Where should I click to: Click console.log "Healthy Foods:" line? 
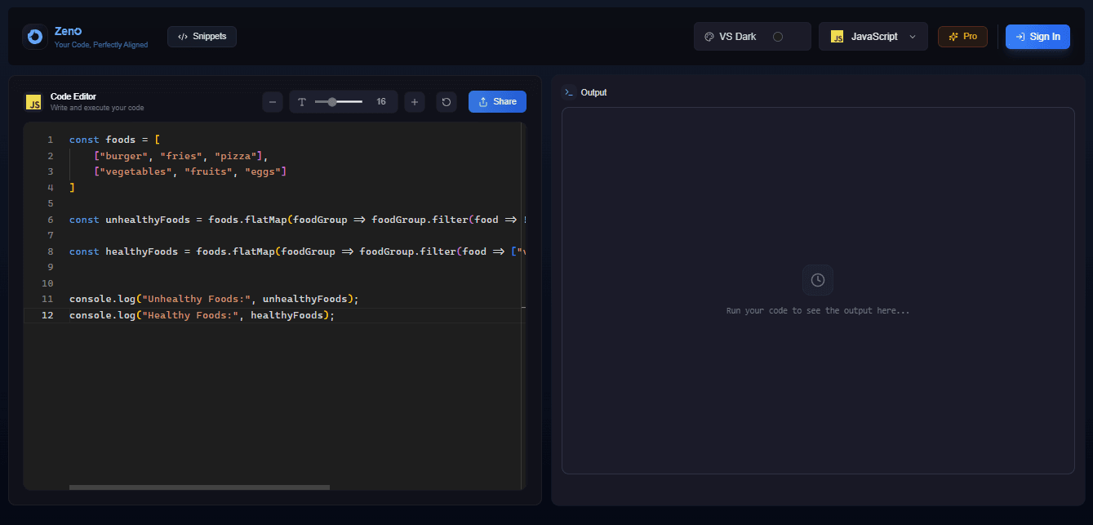tap(202, 315)
